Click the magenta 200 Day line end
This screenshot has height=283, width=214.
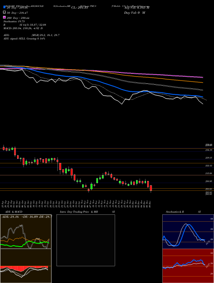pos(202,77)
